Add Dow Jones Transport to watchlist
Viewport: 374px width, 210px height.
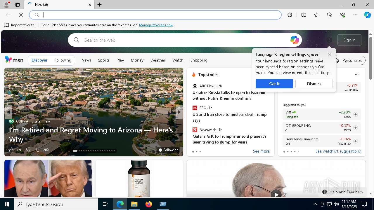pos(356,141)
